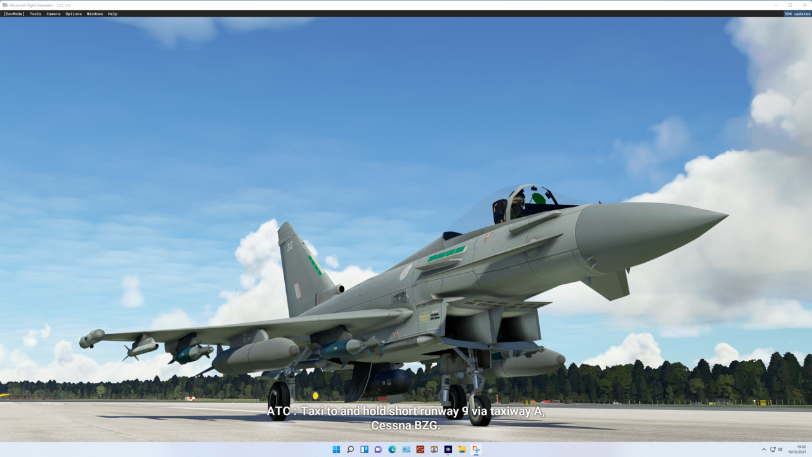Open File Explorer from the taskbar
The height and width of the screenshot is (457, 812).
pyautogui.click(x=462, y=449)
